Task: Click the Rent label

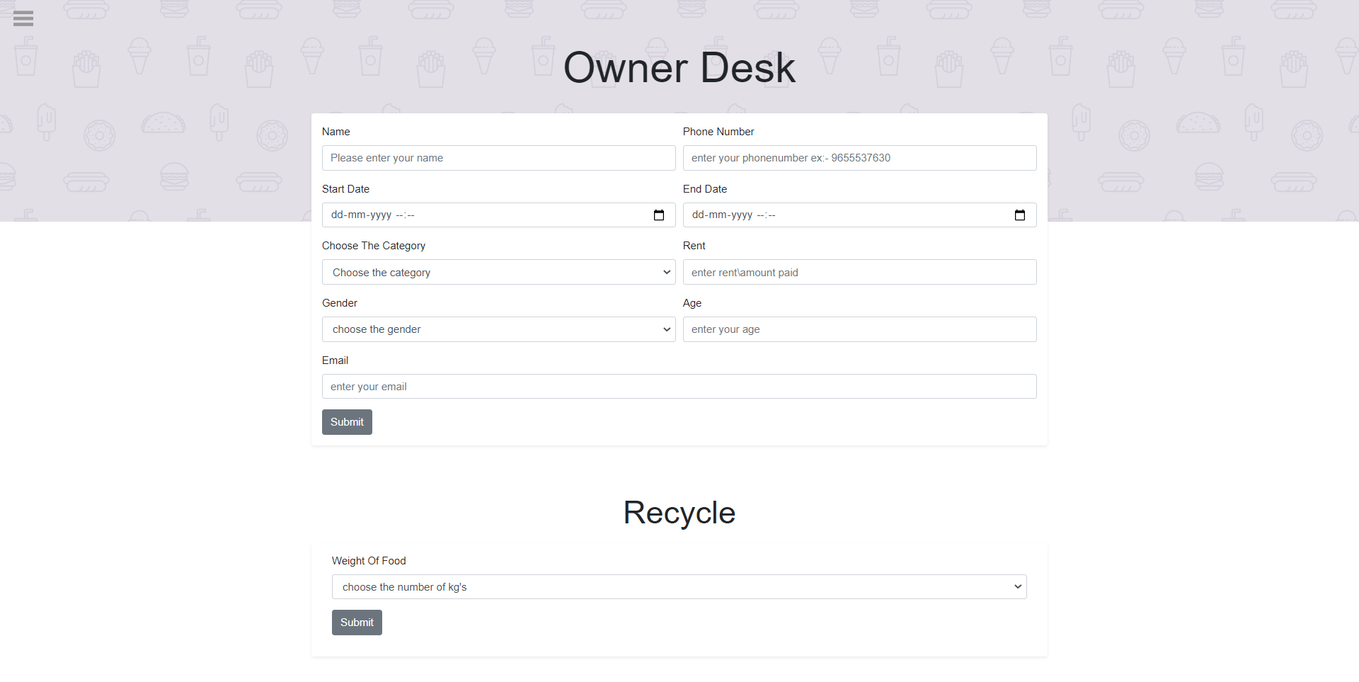Action: 694,246
